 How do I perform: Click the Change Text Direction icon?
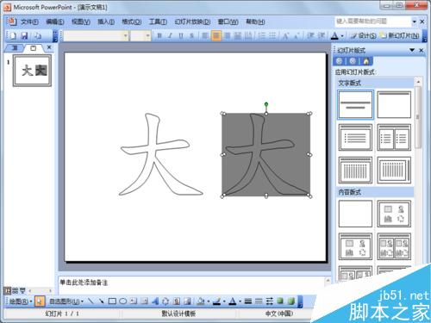pos(248,36)
